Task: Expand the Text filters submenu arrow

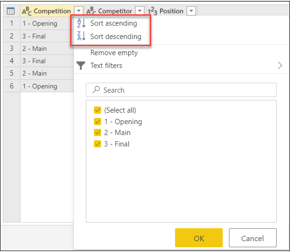Action: (280, 66)
